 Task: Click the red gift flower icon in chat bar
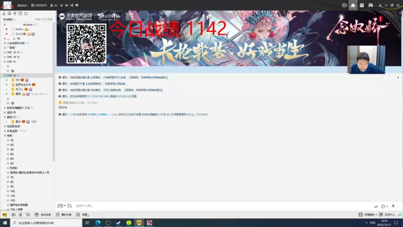pyautogui.click(x=393, y=206)
